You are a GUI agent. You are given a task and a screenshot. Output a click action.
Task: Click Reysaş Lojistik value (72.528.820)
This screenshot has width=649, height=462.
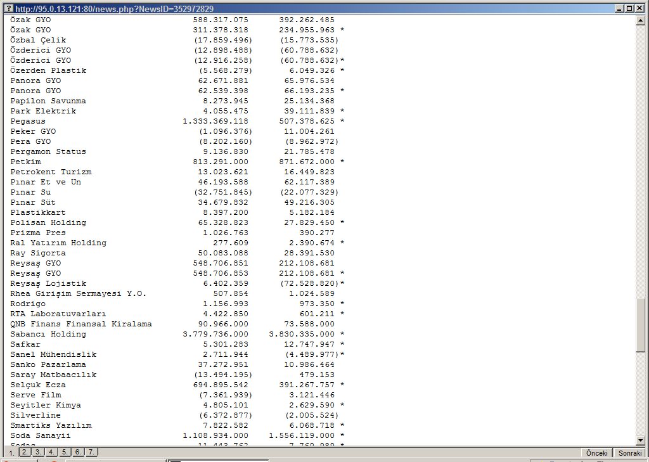click(309, 283)
